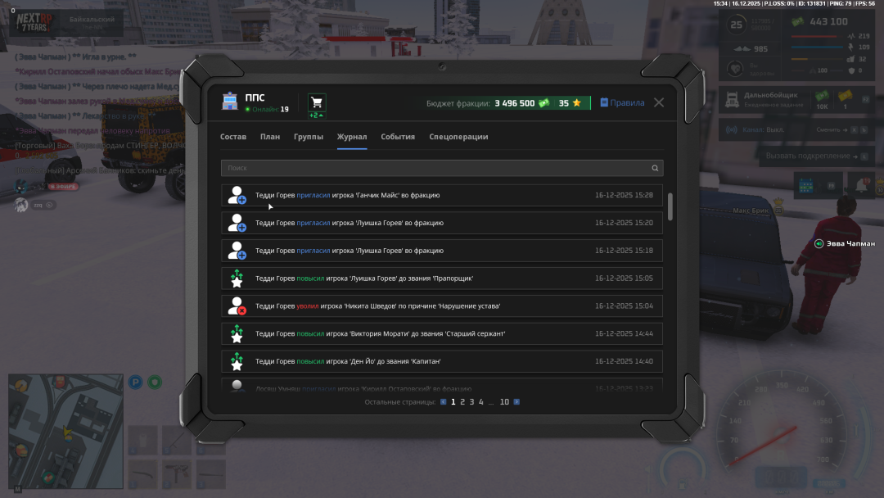Click fired-user icon on 'Никита Шведов' entry

[237, 306]
